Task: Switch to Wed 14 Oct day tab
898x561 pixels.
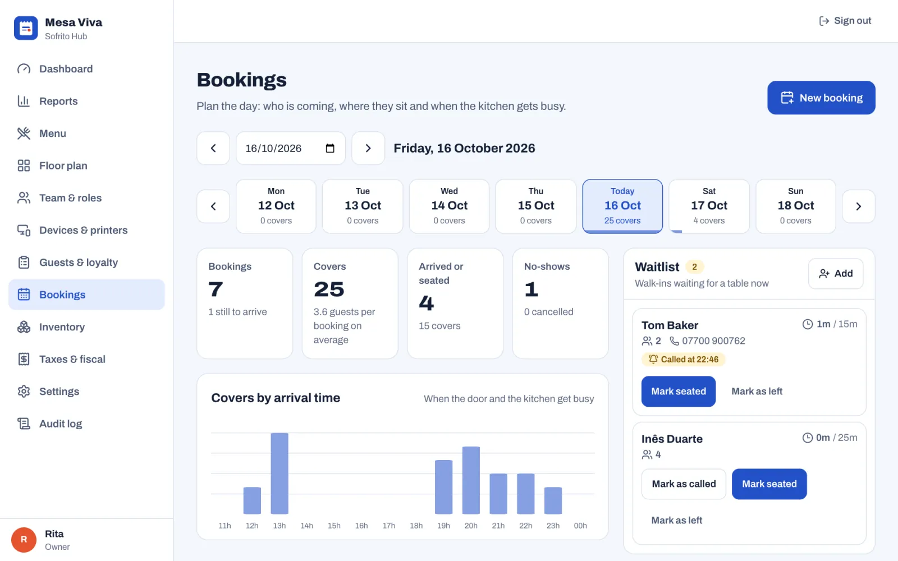Action: coord(449,206)
